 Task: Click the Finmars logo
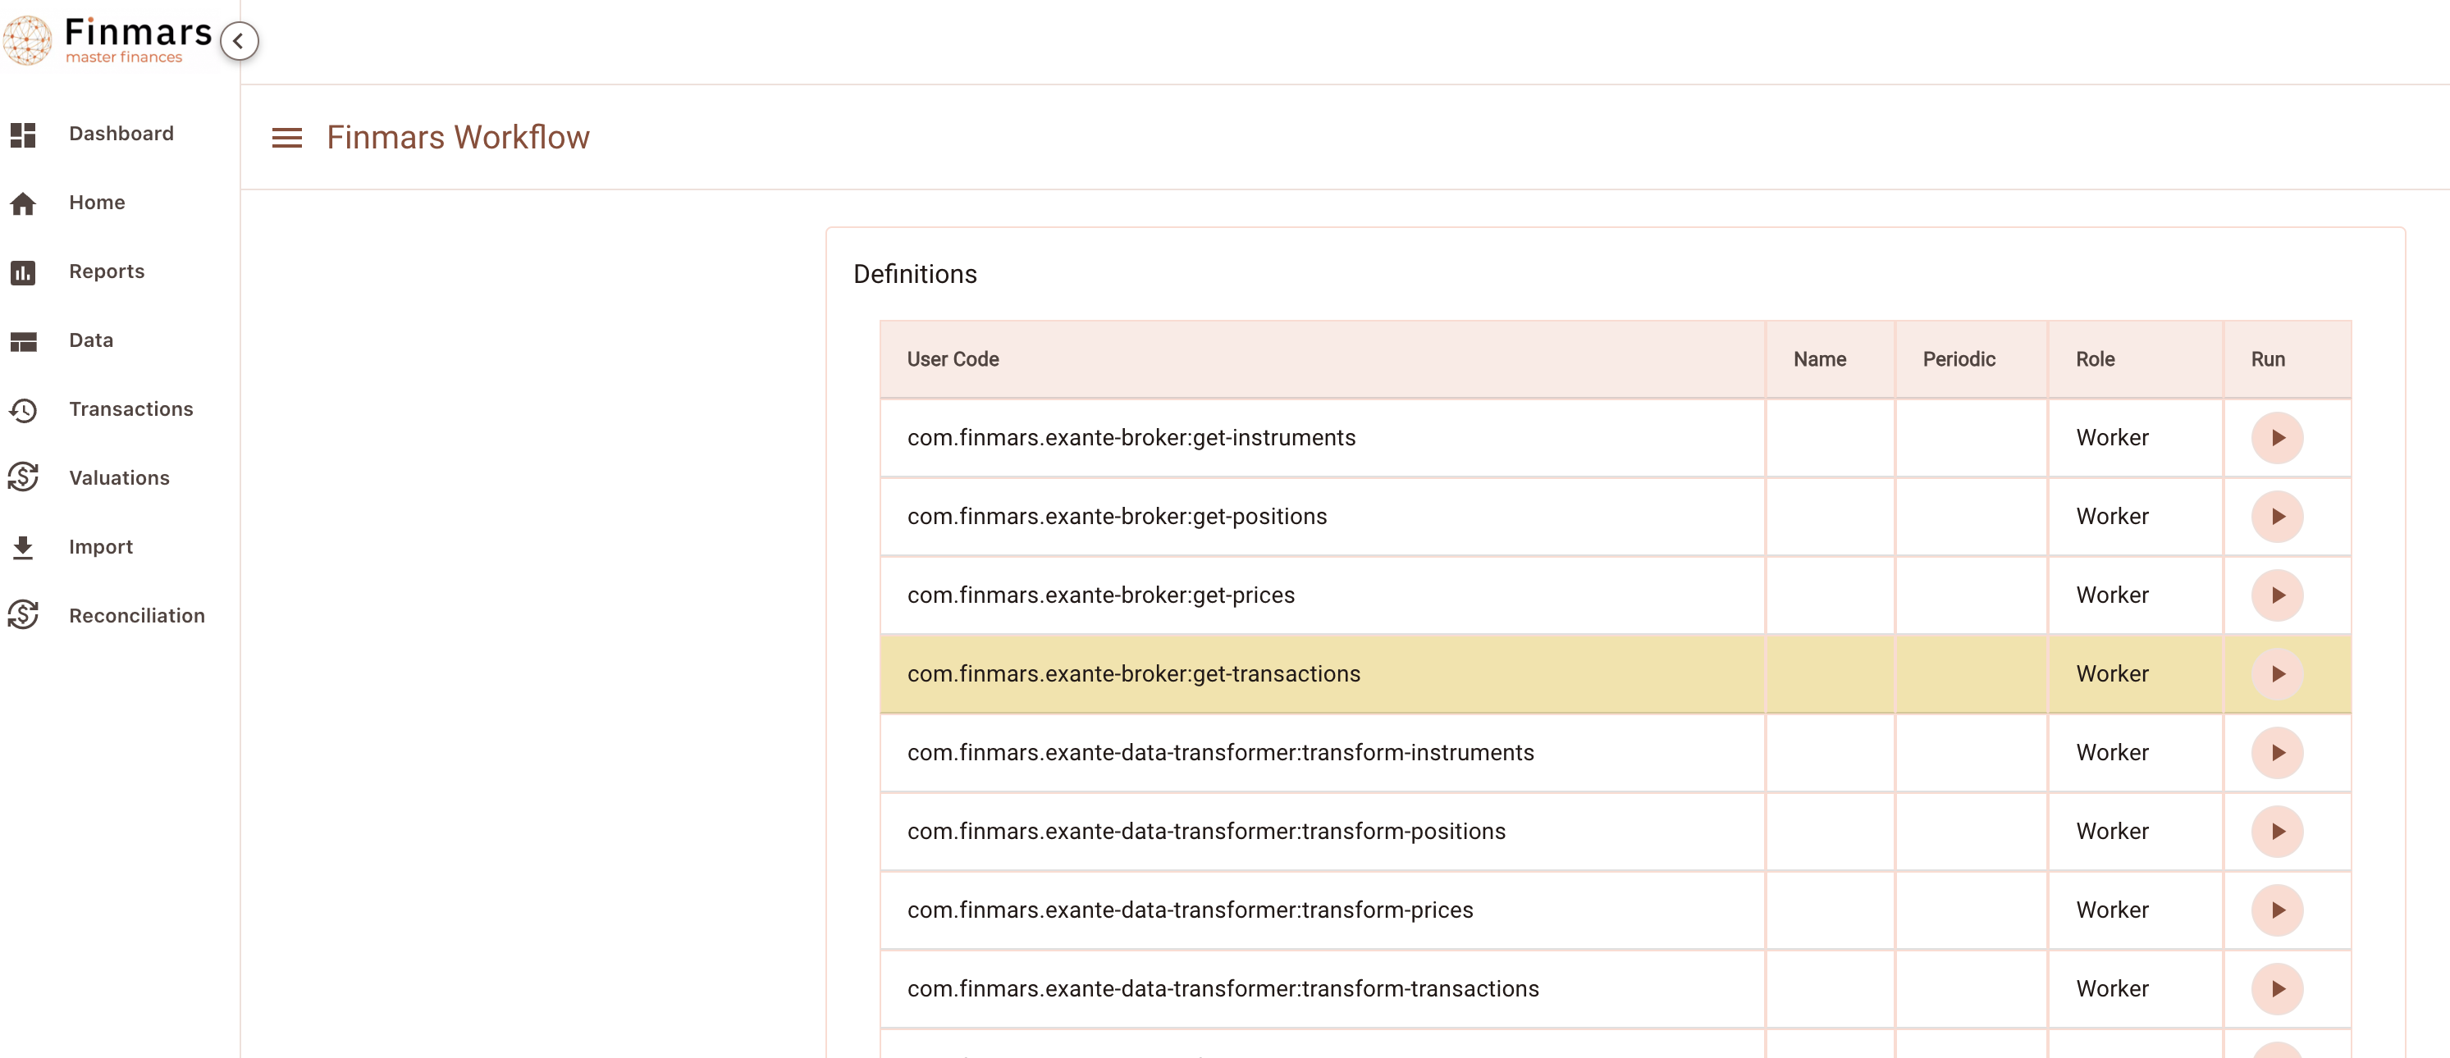(x=107, y=40)
